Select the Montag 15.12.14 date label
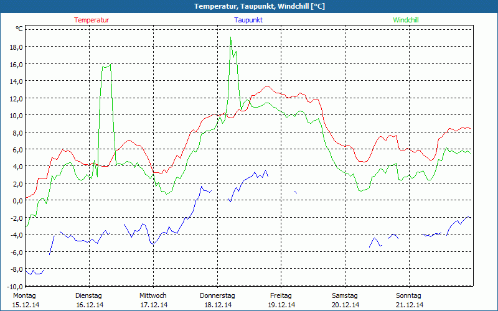Image resolution: width=498 pixels, height=311 pixels. click(24, 300)
